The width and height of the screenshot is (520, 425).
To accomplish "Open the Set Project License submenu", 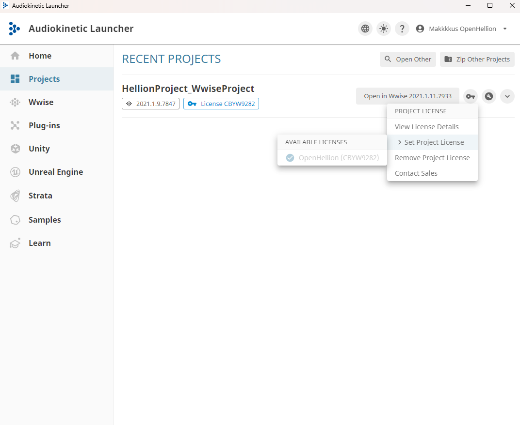I will (432, 142).
